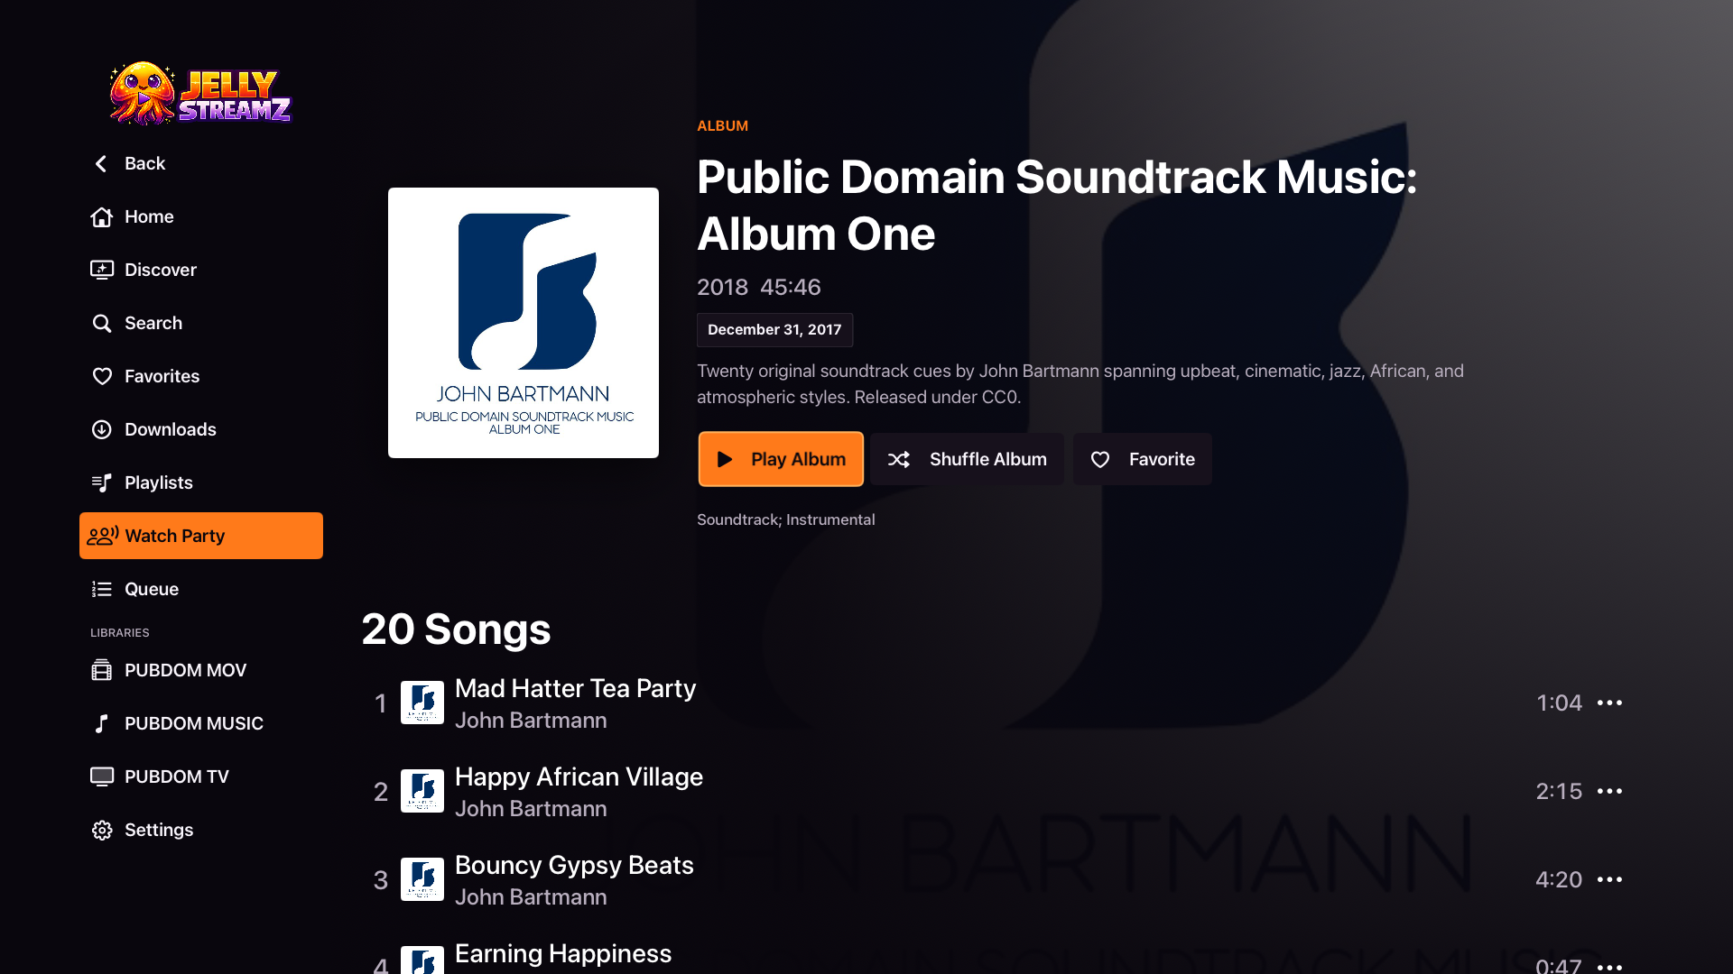1733x974 pixels.
Task: Click play triangle in Play Album button
Action: [x=725, y=459]
